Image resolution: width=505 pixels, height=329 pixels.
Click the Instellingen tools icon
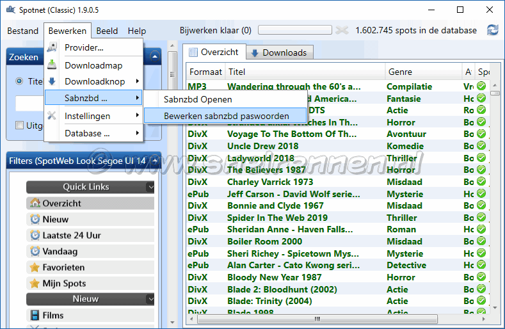[52, 116]
